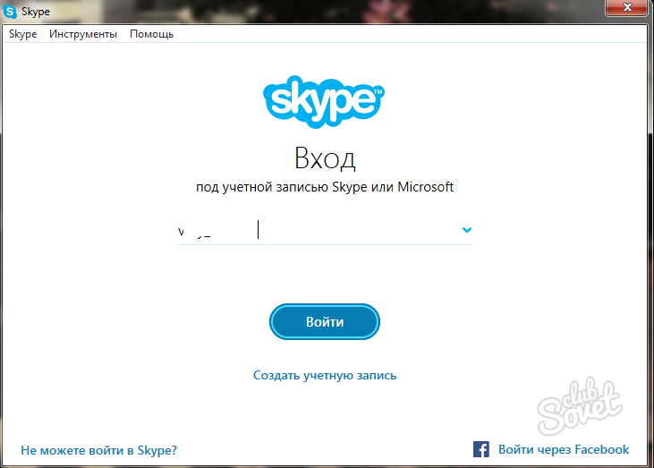This screenshot has height=468, width=654.
Task: Click the Skype title text in the title bar
Action: (36, 12)
